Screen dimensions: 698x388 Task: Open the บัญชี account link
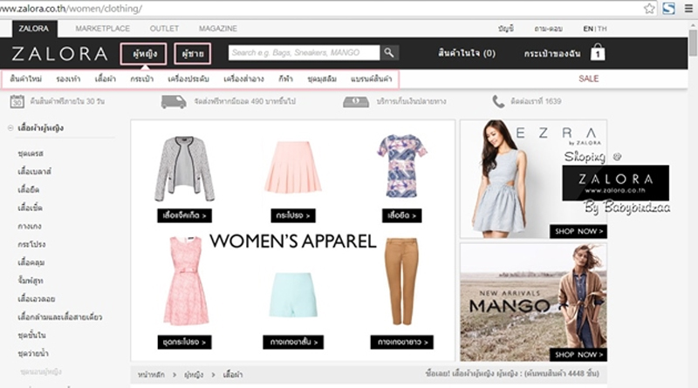pos(506,29)
